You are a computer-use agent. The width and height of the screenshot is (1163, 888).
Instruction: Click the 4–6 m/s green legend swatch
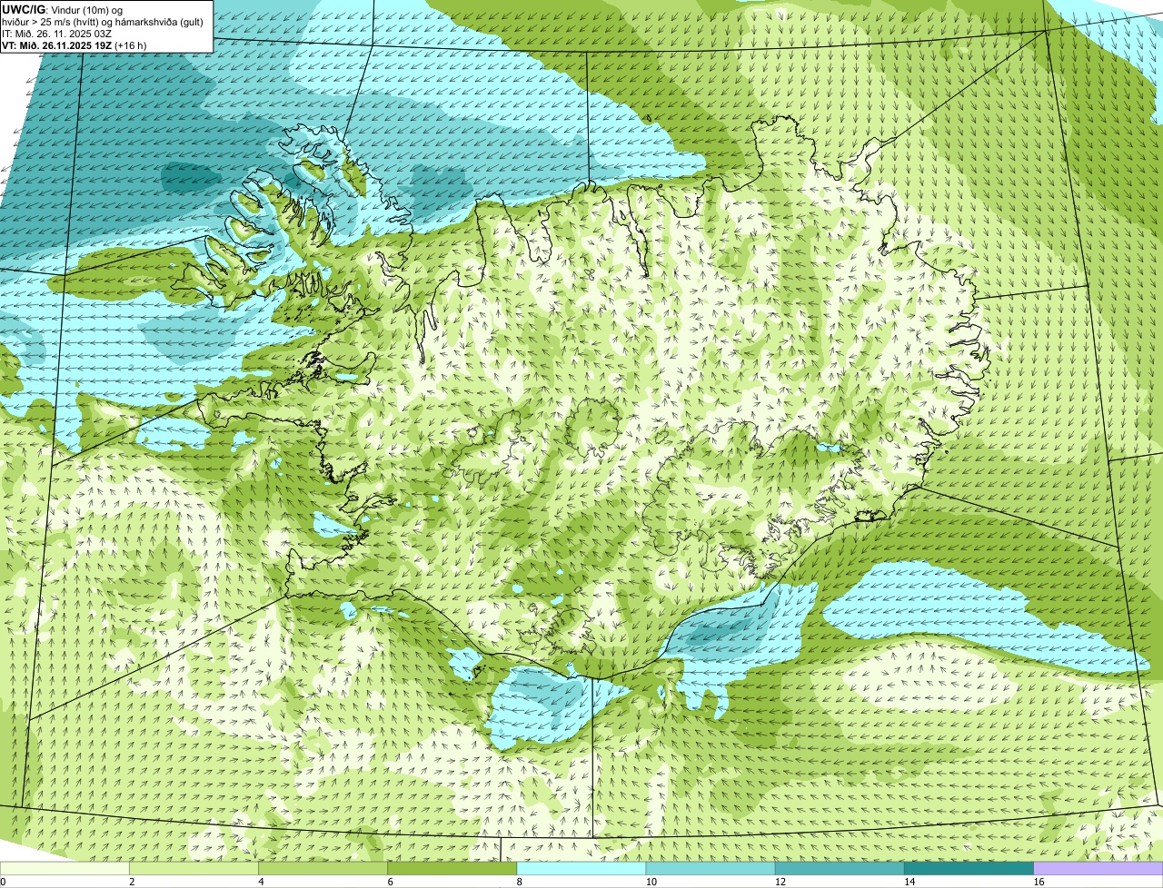pos(323,869)
